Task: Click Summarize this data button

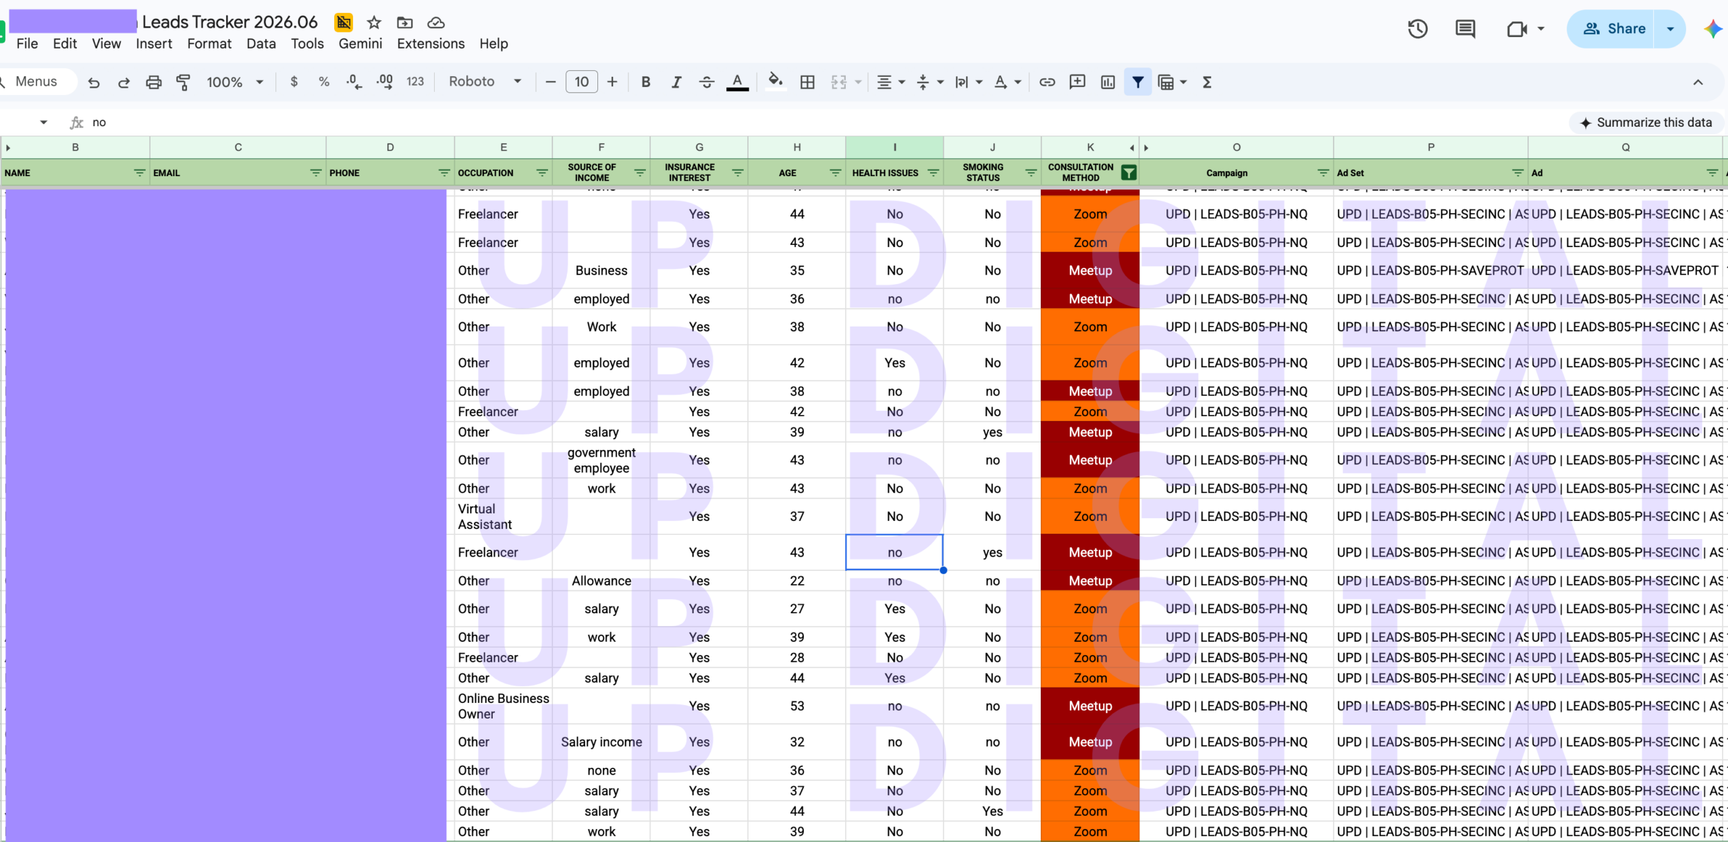Action: tap(1646, 123)
